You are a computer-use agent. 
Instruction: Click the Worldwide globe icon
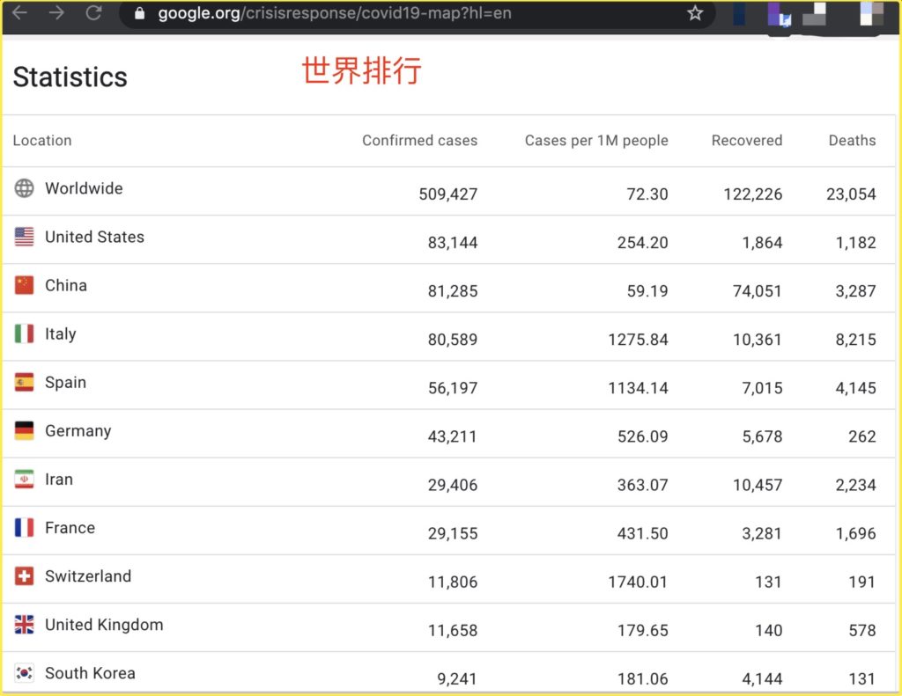[x=25, y=188]
